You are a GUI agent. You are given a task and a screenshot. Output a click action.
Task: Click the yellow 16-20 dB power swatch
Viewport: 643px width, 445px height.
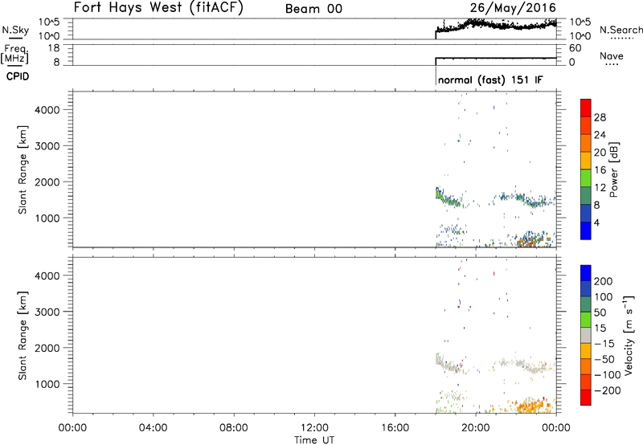coord(586,161)
